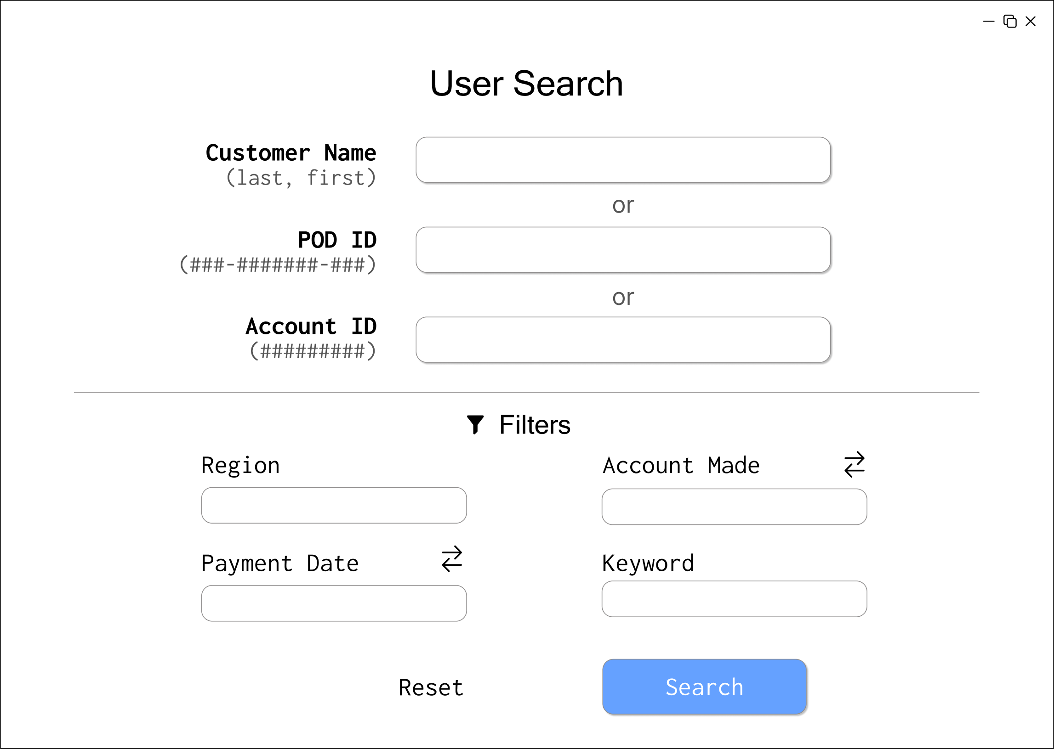Select the Account ID input field
1054x749 pixels.
[623, 340]
